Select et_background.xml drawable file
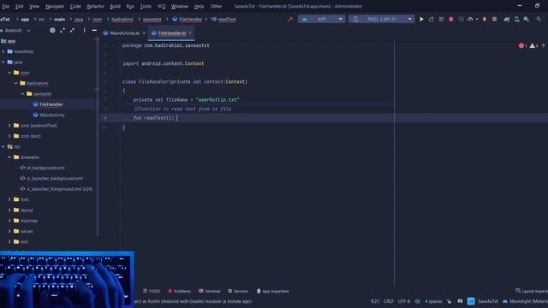Screen dimensions: 548x308 click(x=45, y=168)
